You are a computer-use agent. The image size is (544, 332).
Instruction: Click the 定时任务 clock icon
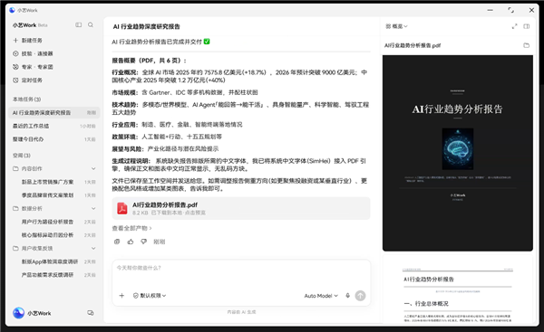point(15,81)
